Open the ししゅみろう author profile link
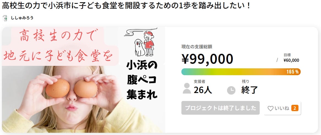Screen dimensions: 321x135 pos(22,18)
